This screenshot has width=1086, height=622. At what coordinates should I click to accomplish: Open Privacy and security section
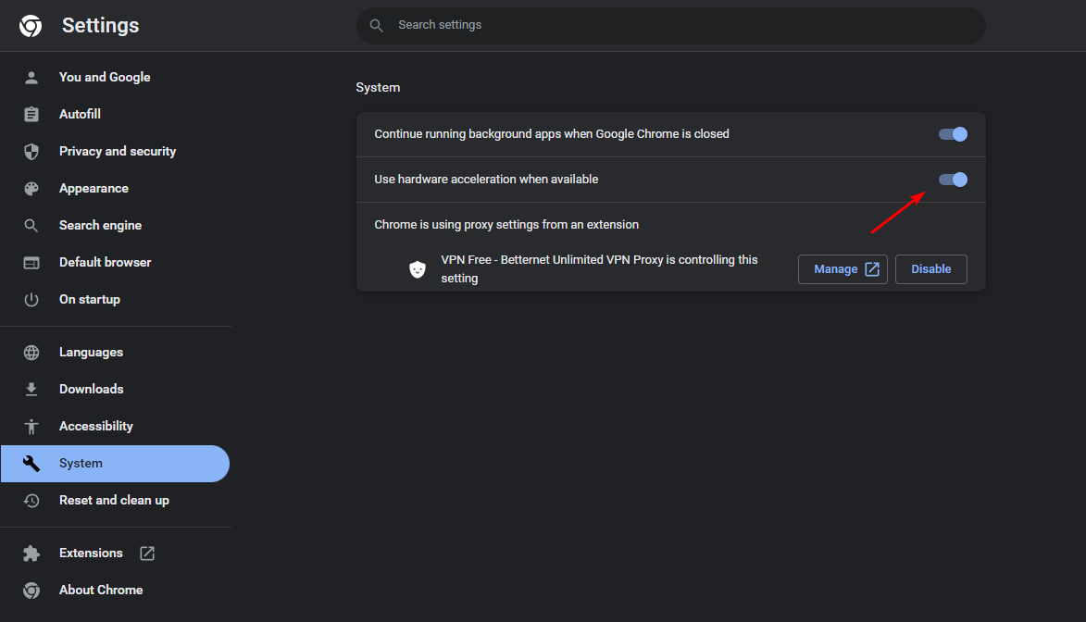(115, 152)
